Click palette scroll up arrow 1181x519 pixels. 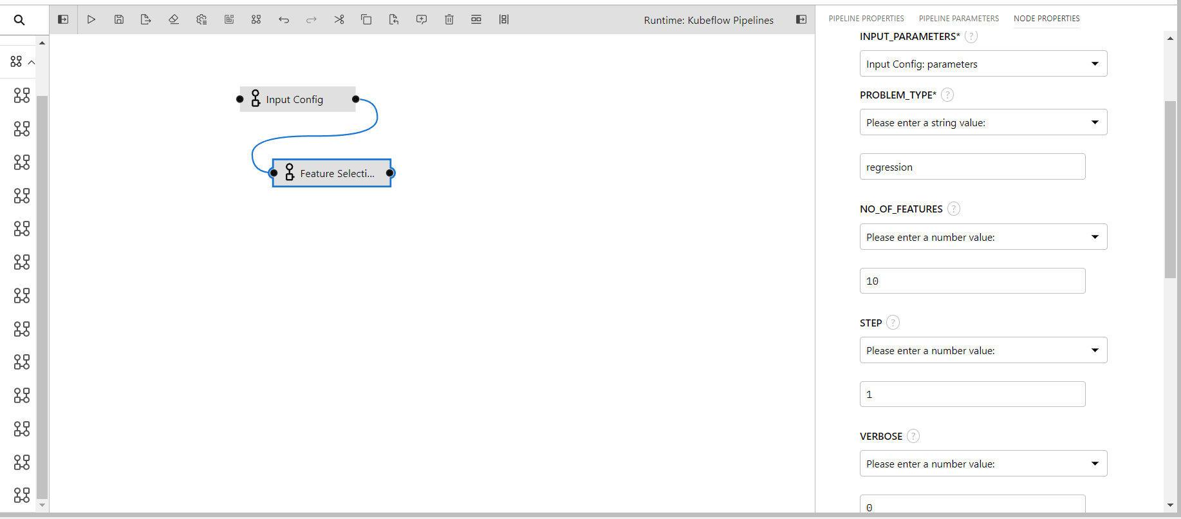click(x=42, y=42)
